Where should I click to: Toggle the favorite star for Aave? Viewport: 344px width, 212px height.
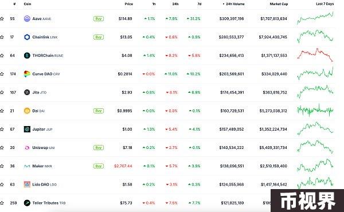[2, 19]
